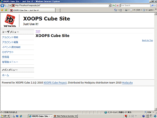Click the Favorites star icon
The width and height of the screenshot is (157, 118).
coord(2,10)
